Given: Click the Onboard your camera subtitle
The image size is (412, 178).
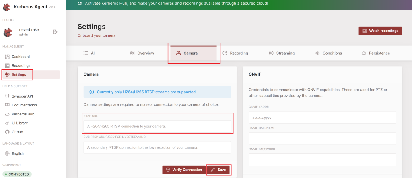Looking at the screenshot, I should [97, 35].
